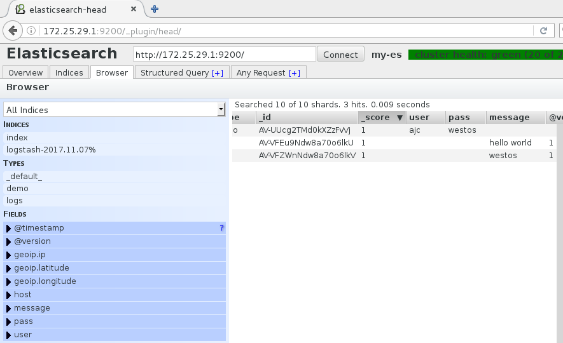Click 'westos' in the message column
563x343 pixels.
tap(503, 155)
